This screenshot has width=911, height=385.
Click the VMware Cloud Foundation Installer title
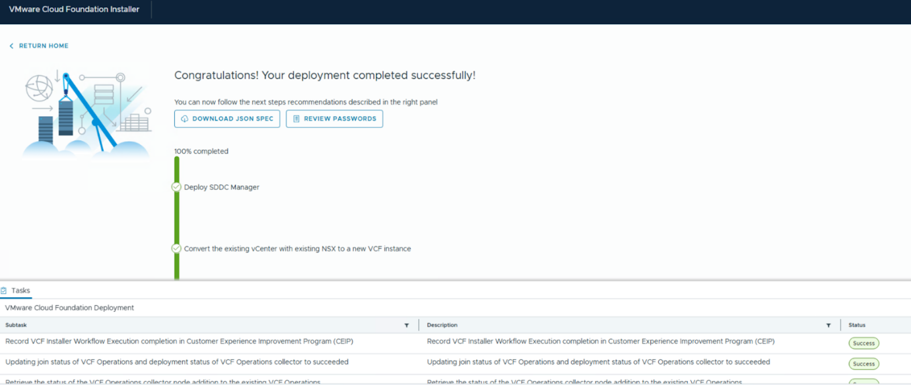(x=74, y=9)
